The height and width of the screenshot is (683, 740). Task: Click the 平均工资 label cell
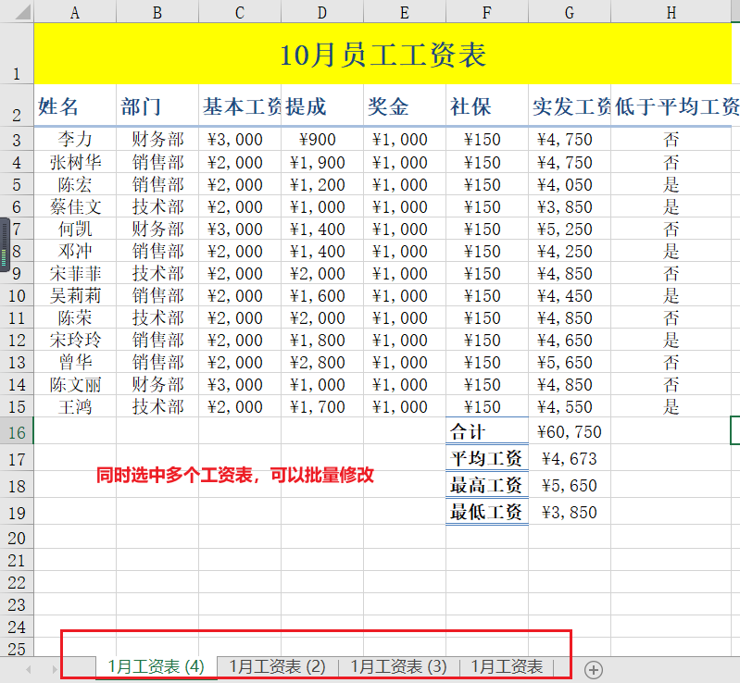[487, 458]
